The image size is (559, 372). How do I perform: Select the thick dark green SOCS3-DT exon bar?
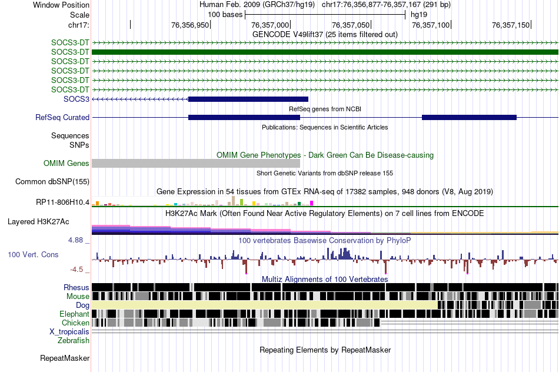325,52
